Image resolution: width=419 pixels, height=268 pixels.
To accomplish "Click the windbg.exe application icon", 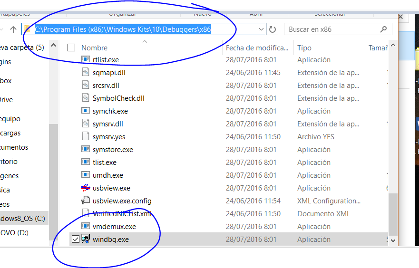I will coord(86,239).
